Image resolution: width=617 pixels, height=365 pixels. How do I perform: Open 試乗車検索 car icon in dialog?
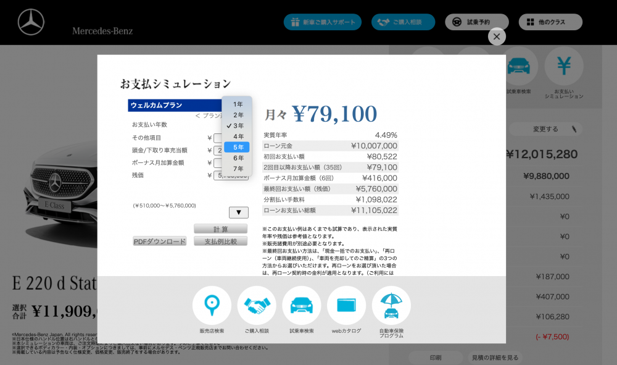click(x=302, y=306)
